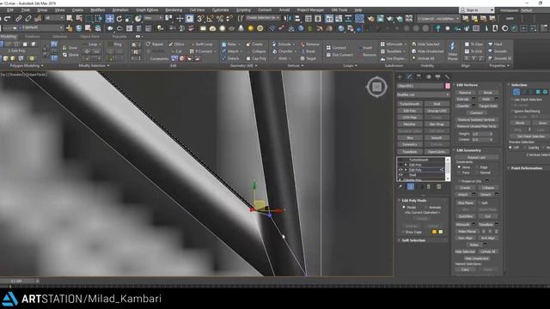Toggle eye icon for highlighted Edit Poly modifier
Image resolution: width=550 pixels, height=309 pixels.
(400, 170)
